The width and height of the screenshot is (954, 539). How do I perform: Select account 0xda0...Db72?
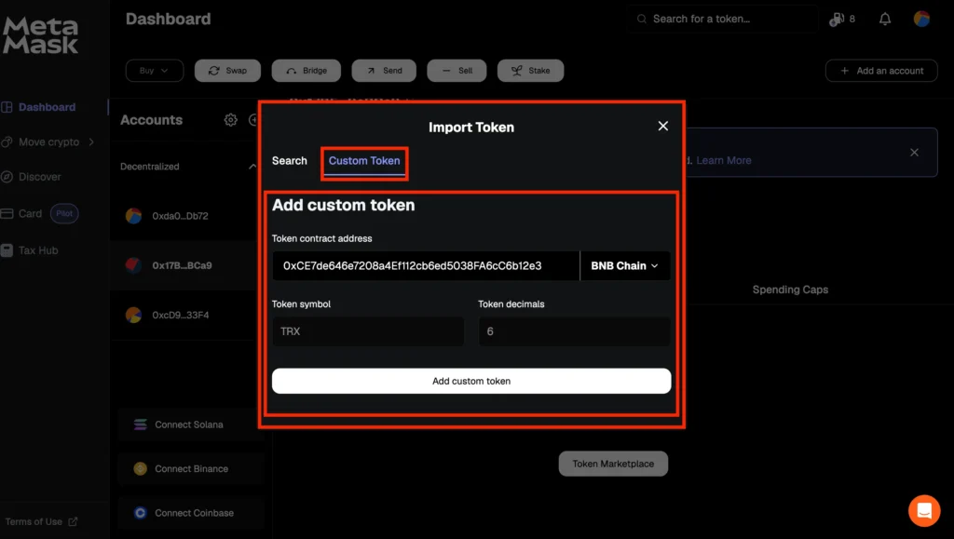coord(185,216)
